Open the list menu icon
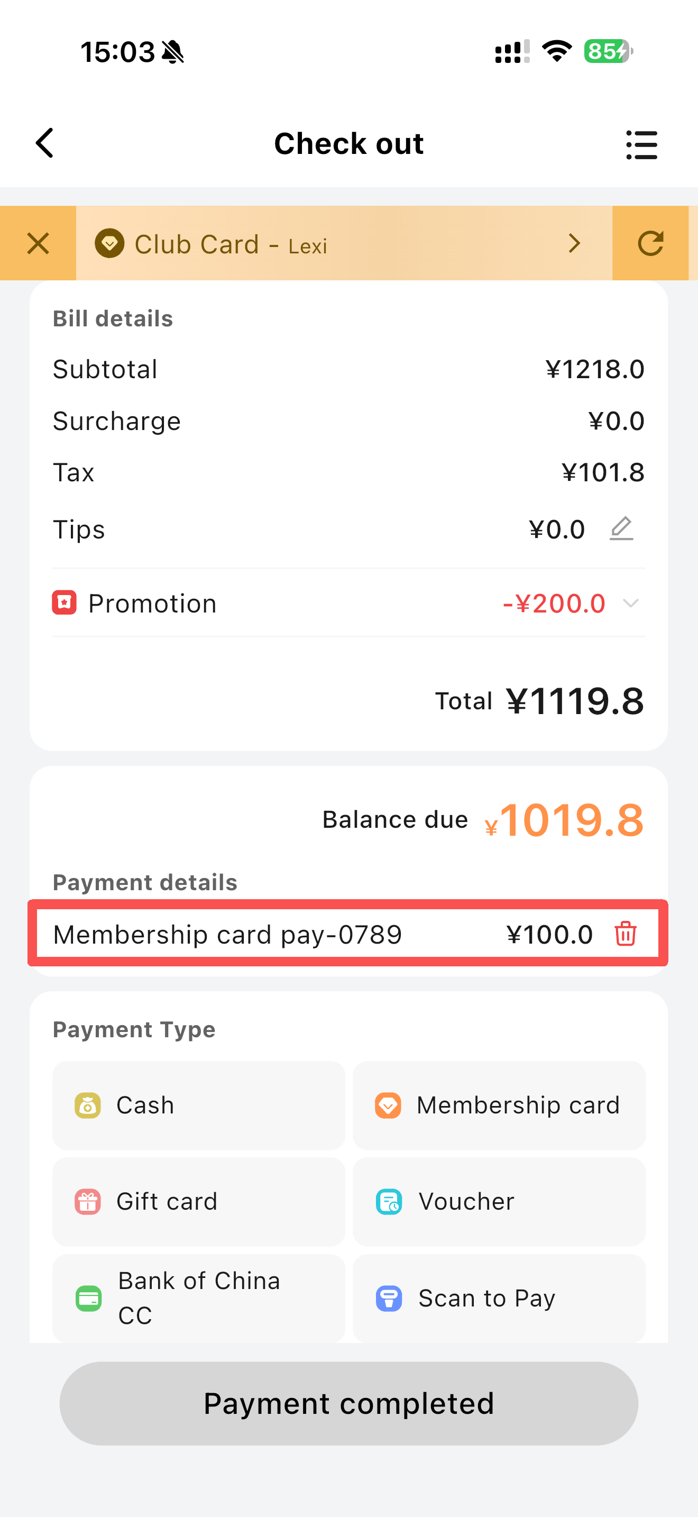Viewport: 698px width, 1517px height. pos(641,145)
